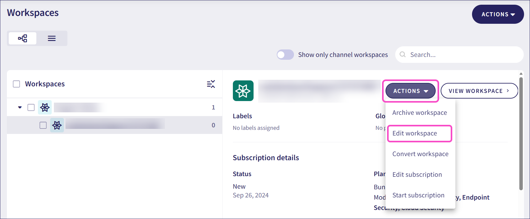Click the search magnifier icon
Screen dimensions: 530x219
point(403,55)
